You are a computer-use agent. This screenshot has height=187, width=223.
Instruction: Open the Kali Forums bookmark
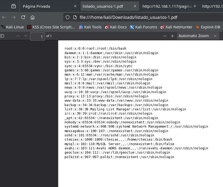tap(143, 27)
